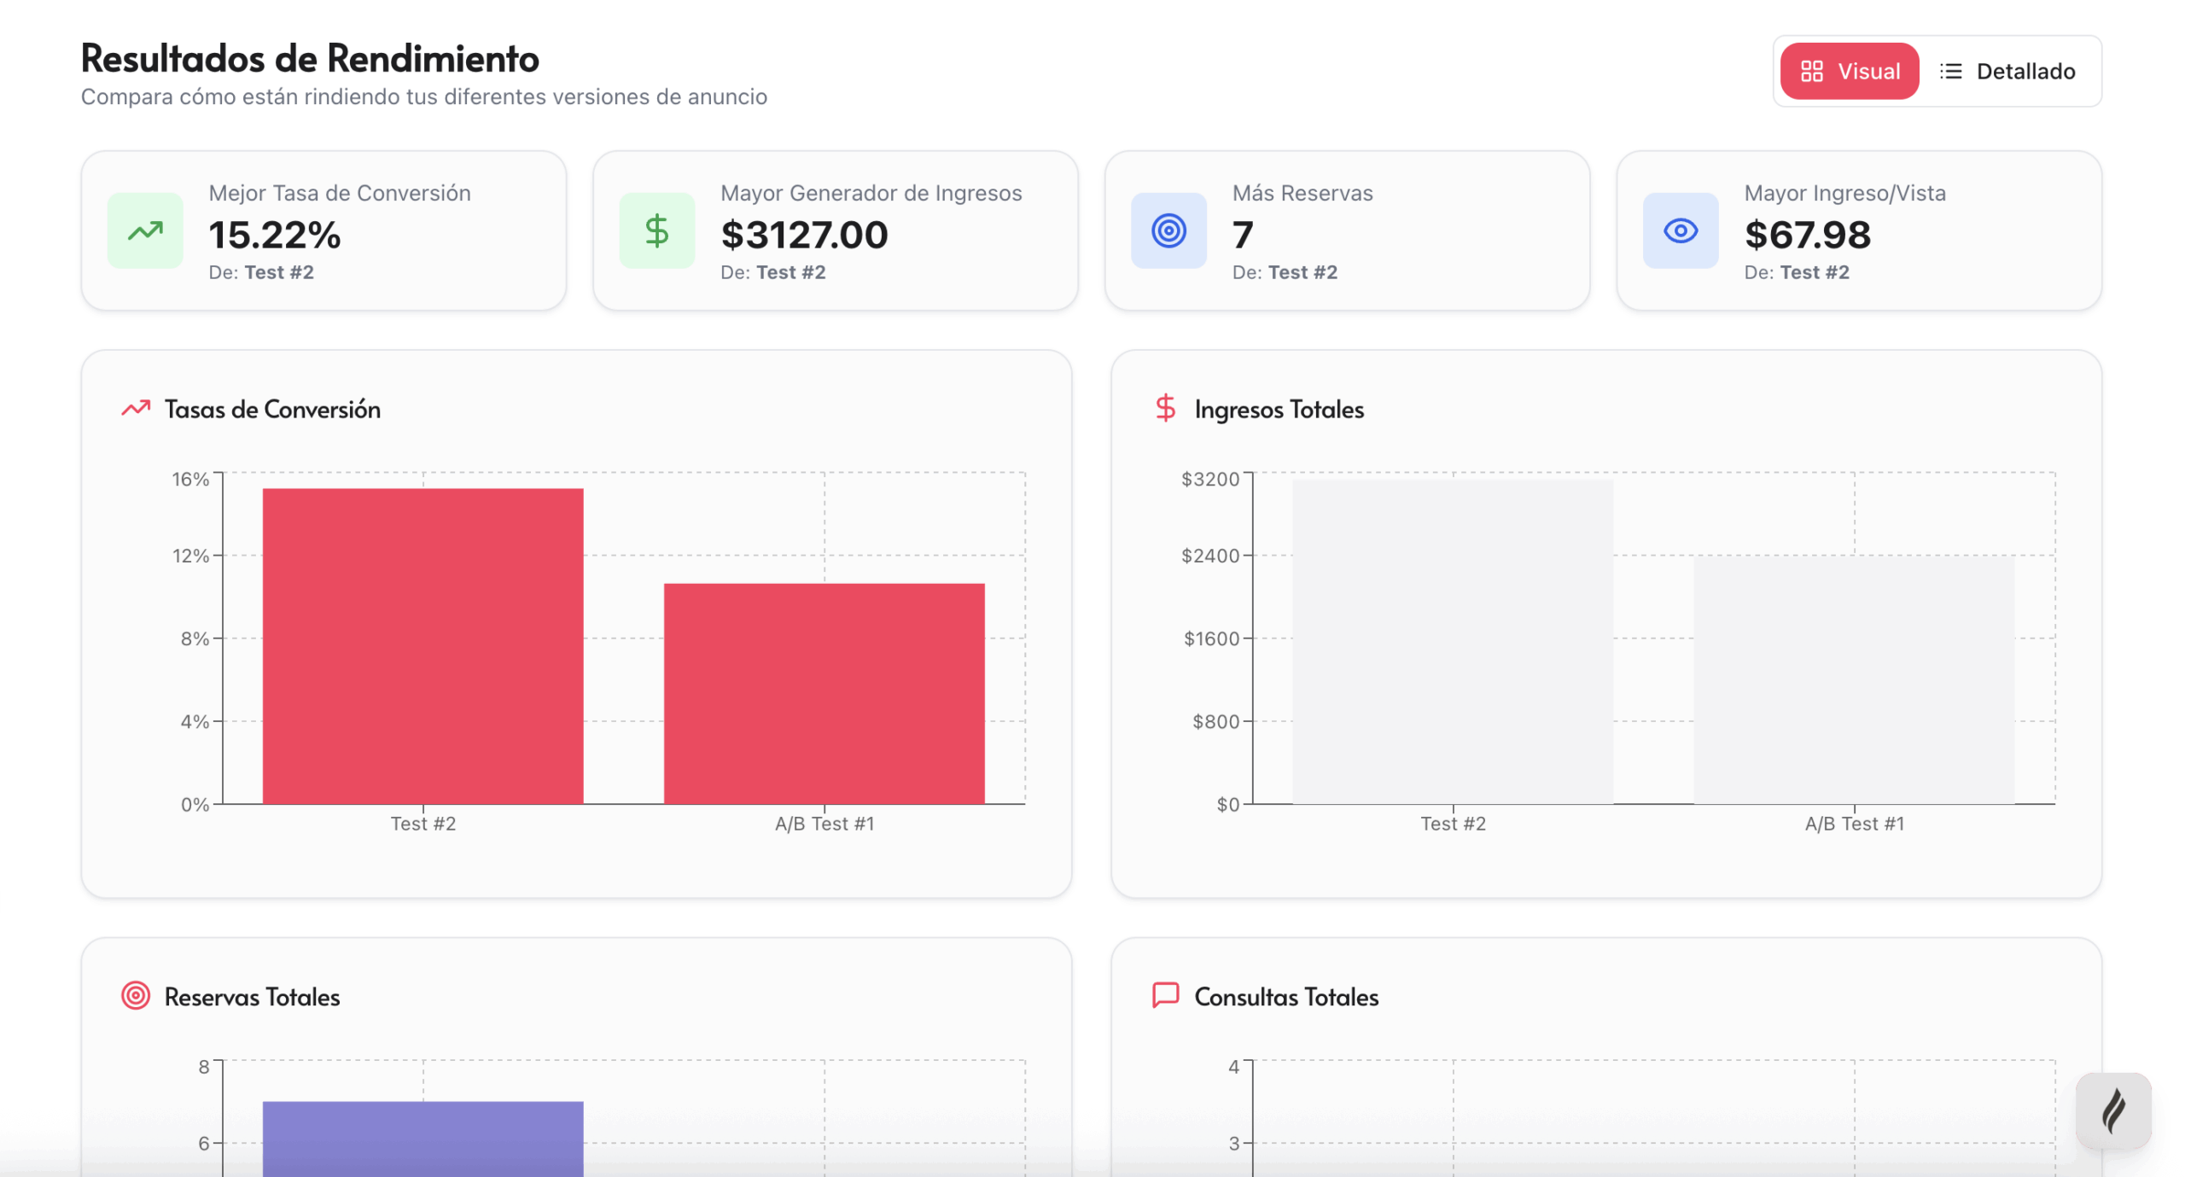
Task: Click the red target icon beside Reservas Totales
Action: point(135,996)
